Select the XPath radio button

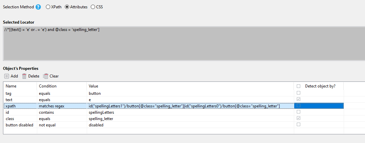tap(48, 7)
